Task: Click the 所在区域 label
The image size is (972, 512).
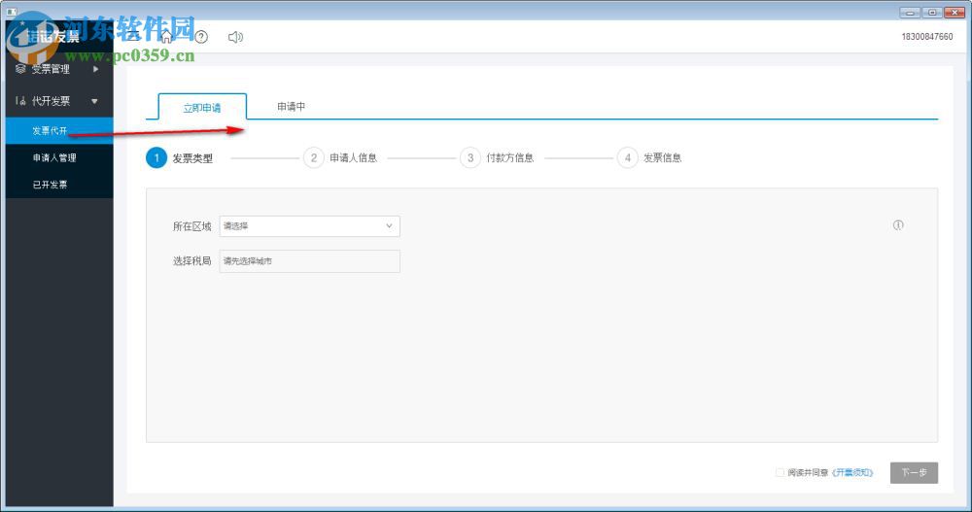Action: tap(192, 226)
